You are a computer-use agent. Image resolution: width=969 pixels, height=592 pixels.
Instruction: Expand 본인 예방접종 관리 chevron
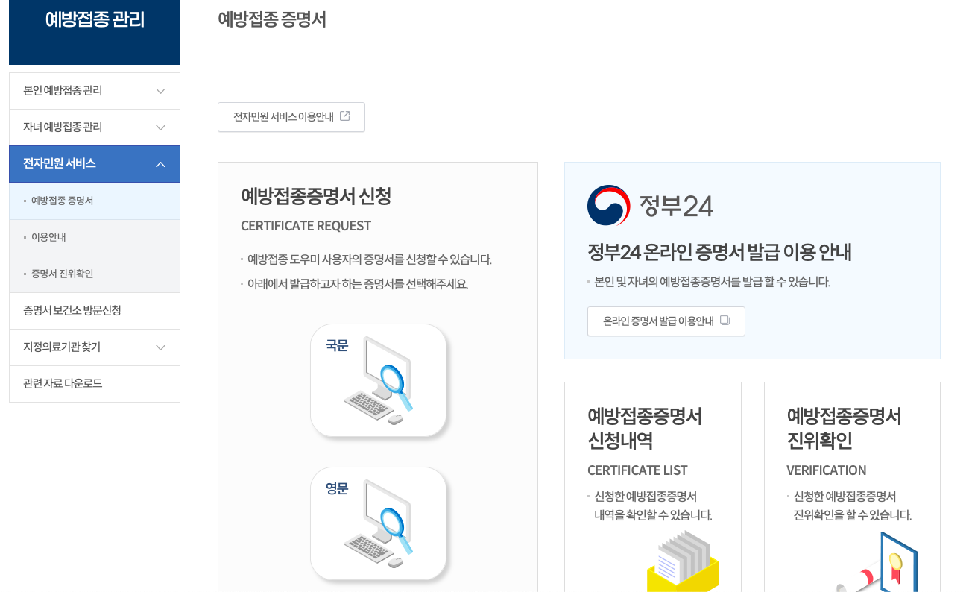pos(160,91)
